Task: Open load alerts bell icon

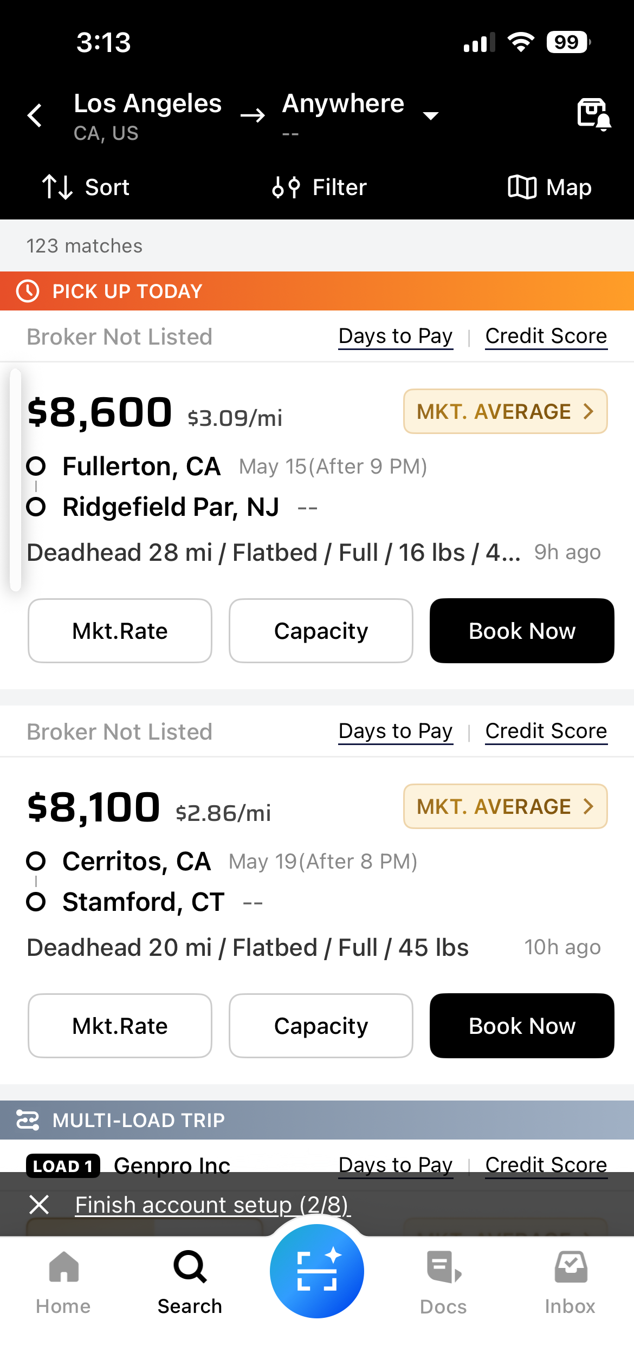Action: 594,114
